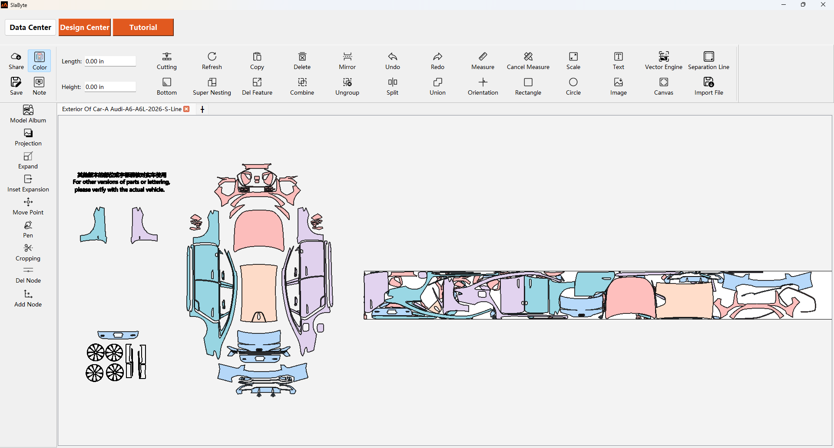
Task: Apply the Mirror tool
Action: point(347,61)
